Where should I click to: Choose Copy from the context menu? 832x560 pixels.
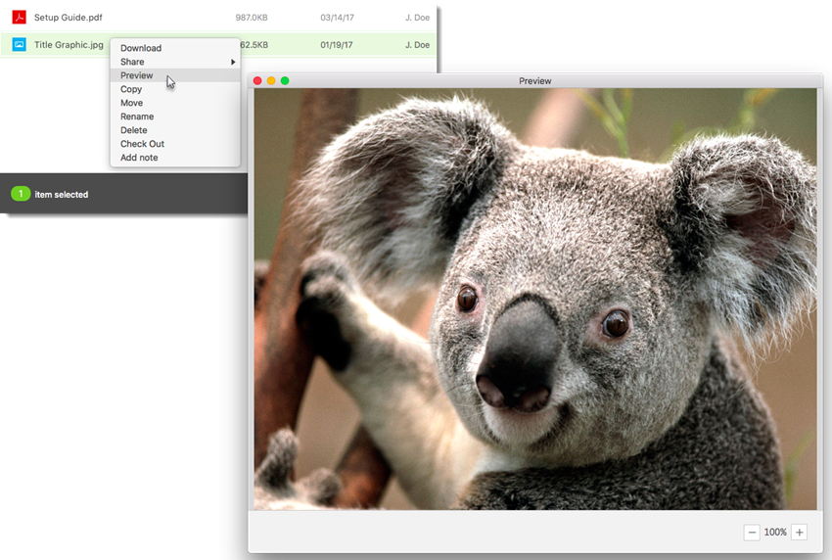pos(131,89)
